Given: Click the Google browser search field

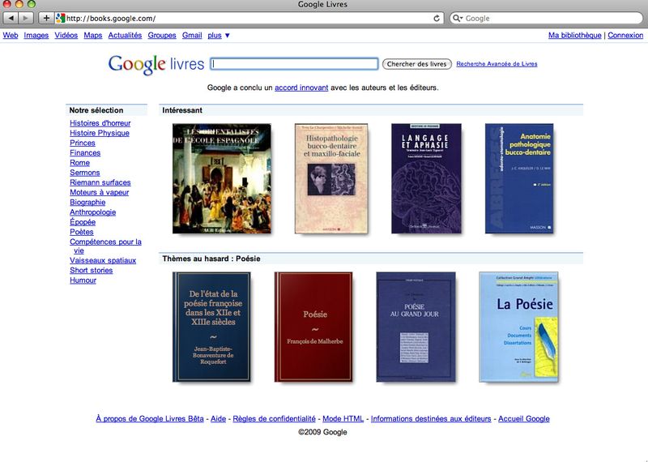Looking at the screenshot, I should 546,18.
